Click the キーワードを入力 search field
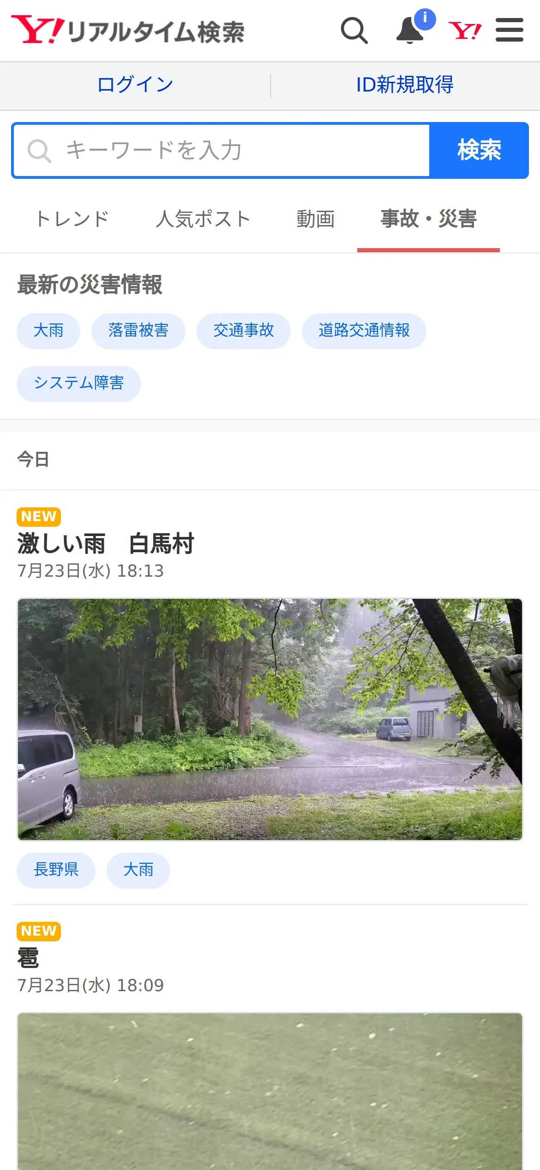 coord(222,150)
